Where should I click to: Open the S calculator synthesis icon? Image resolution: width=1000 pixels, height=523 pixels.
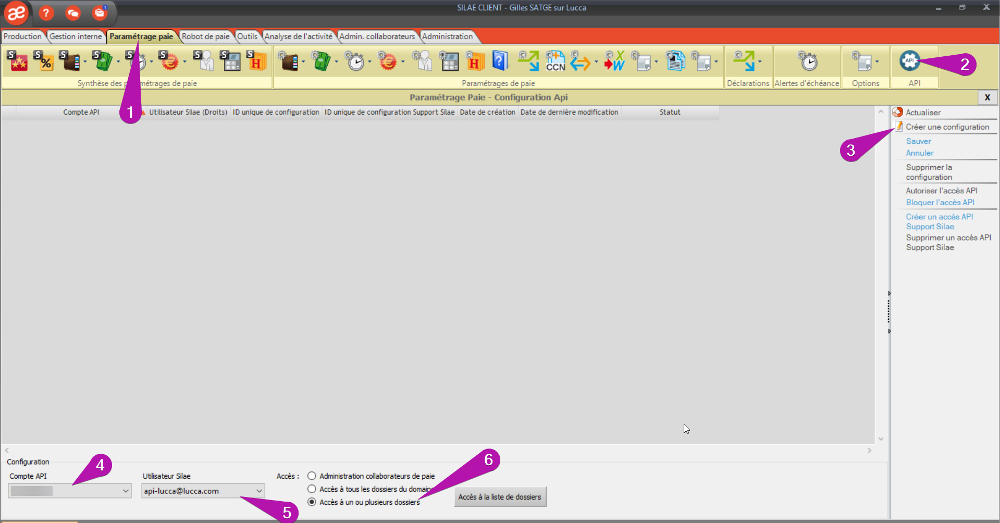click(x=230, y=61)
